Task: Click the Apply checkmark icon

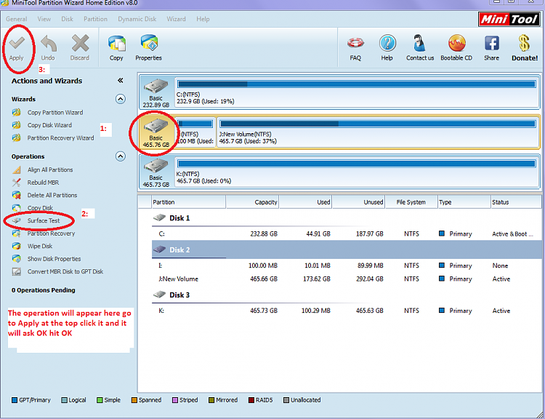Action: [x=17, y=43]
